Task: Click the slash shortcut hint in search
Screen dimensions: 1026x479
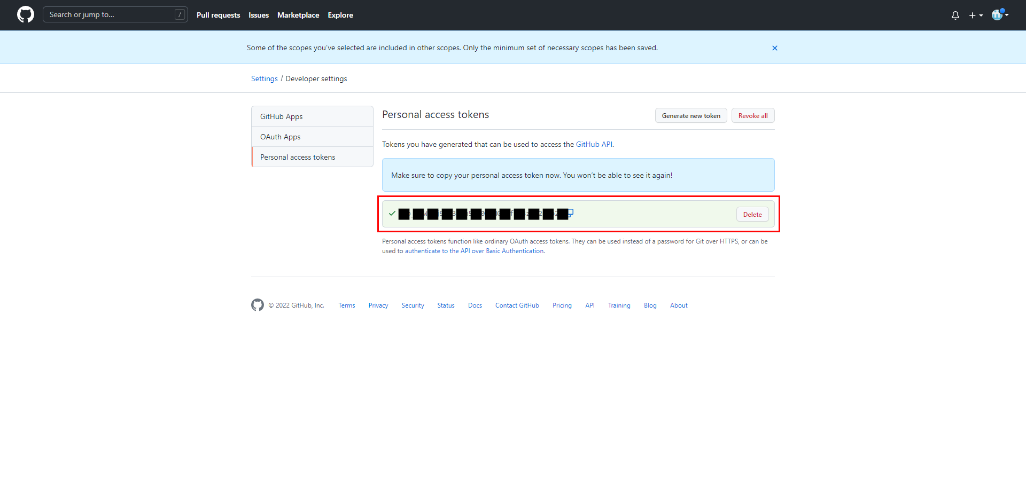Action: click(180, 14)
